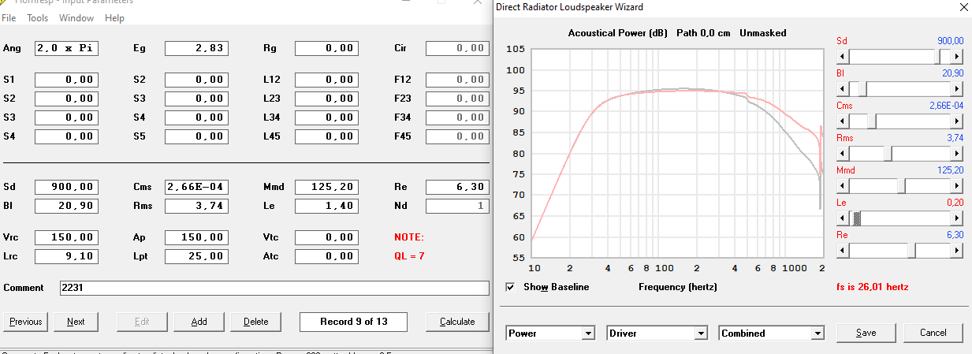972x354 pixels.
Task: Open the Window menu
Action: tap(76, 17)
